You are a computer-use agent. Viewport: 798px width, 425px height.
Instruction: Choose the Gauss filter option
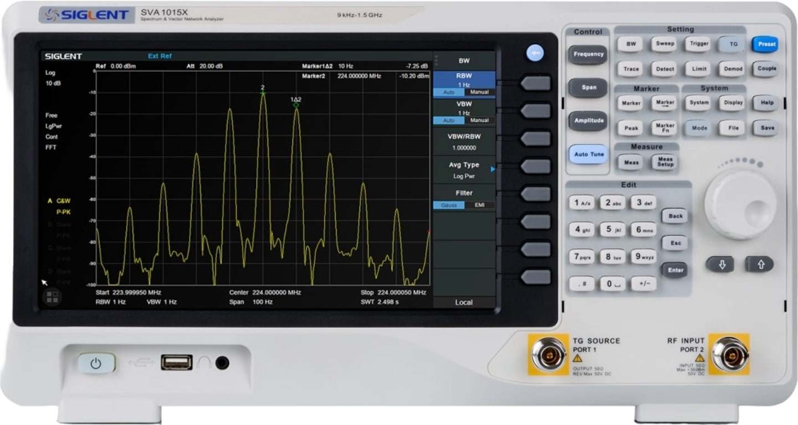point(449,205)
